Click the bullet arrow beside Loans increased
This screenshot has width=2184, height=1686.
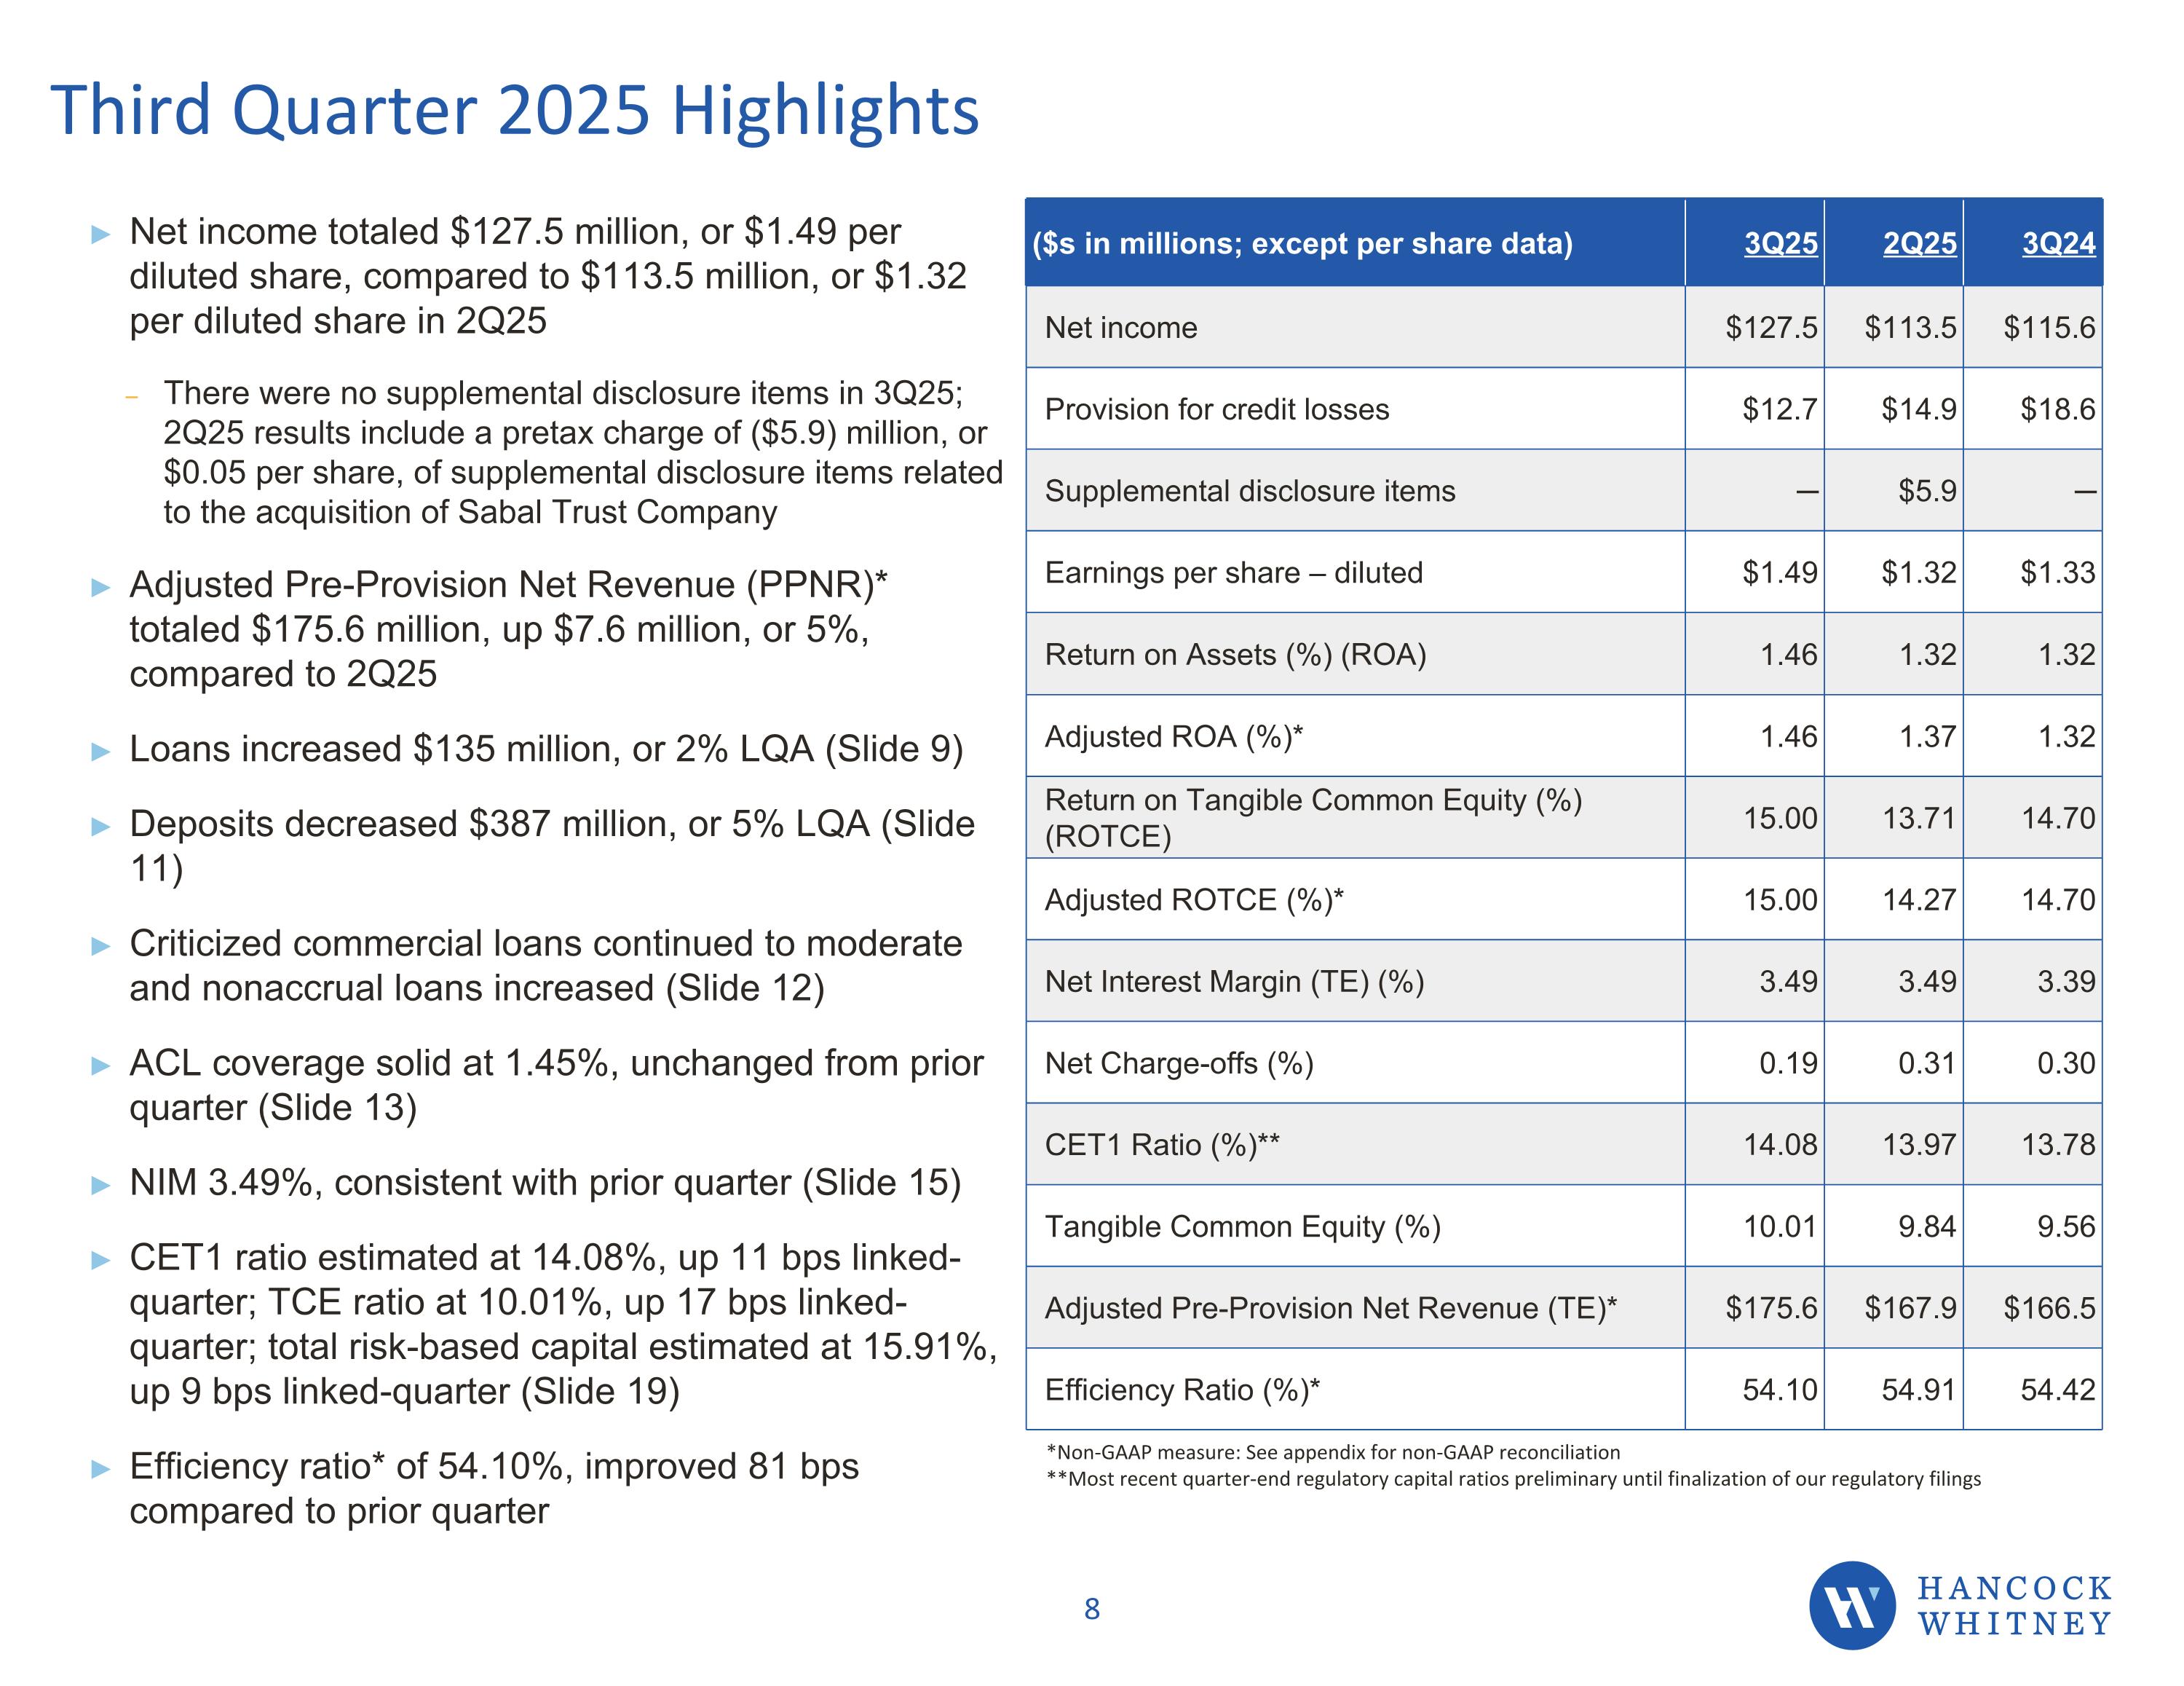pos(100,752)
